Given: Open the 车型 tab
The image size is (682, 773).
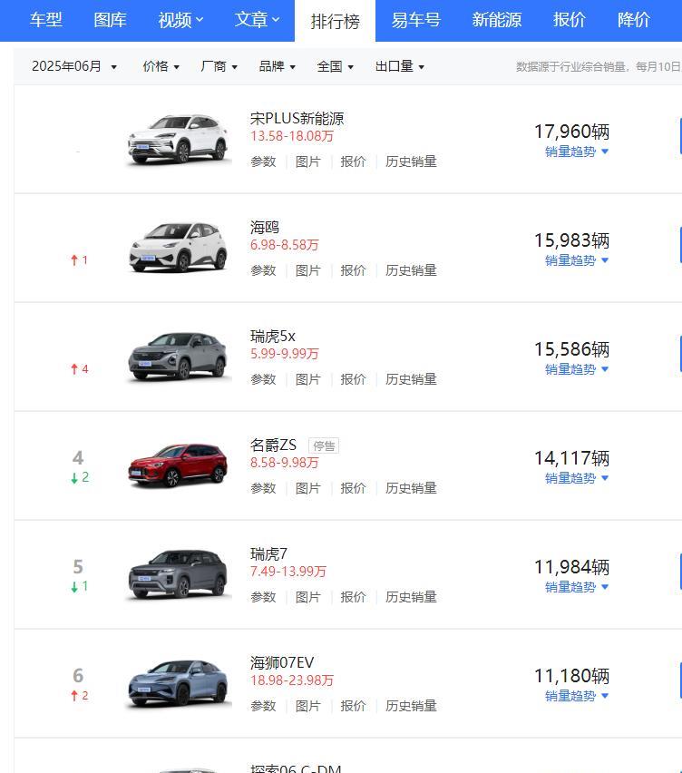Looking at the screenshot, I should (46, 20).
